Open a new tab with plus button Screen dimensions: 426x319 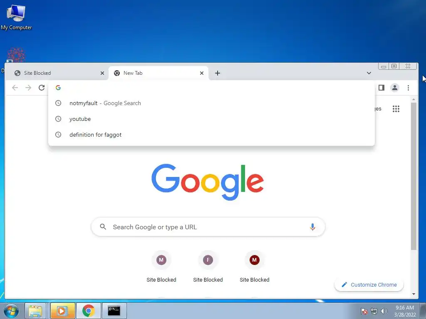217,73
